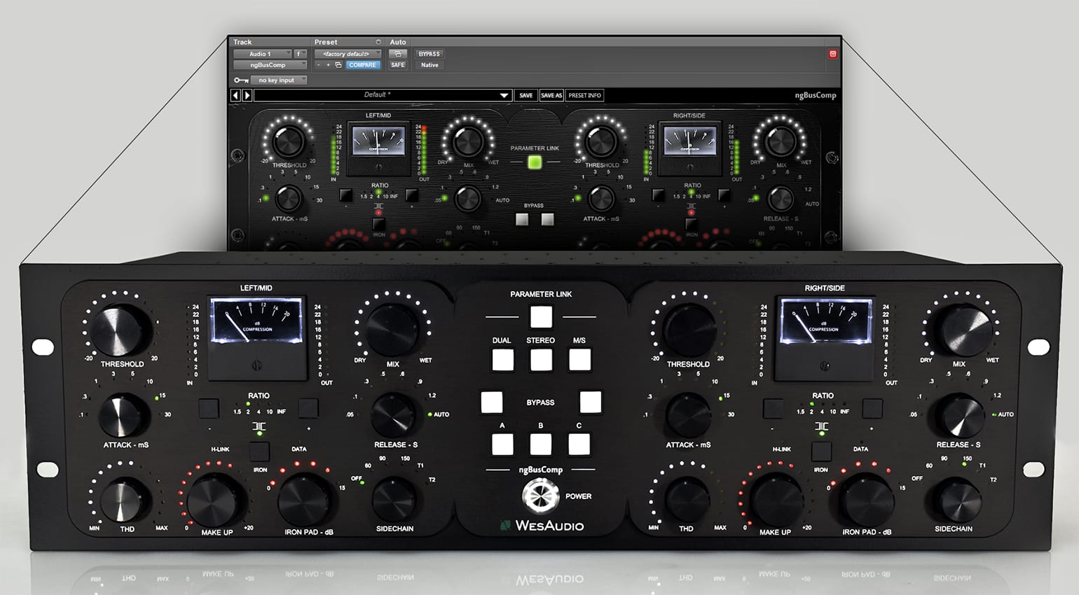Click LEFT/MID Threshold knob in plugin
This screenshot has width=1079, height=595.
pos(288,142)
